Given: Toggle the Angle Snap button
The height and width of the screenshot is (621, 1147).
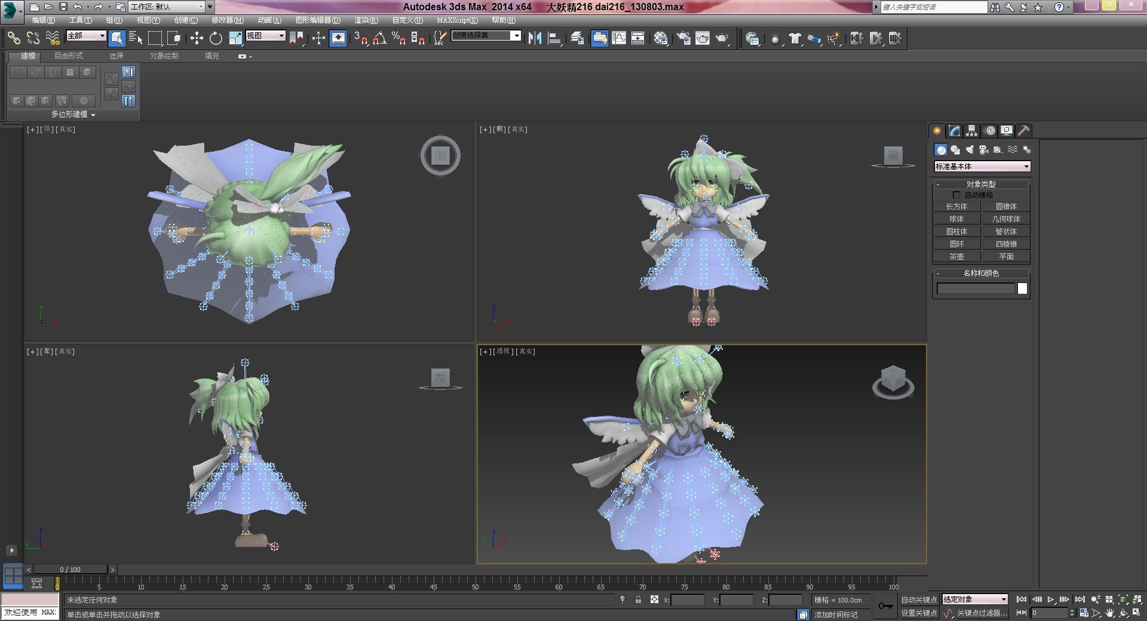Looking at the screenshot, I should (379, 38).
